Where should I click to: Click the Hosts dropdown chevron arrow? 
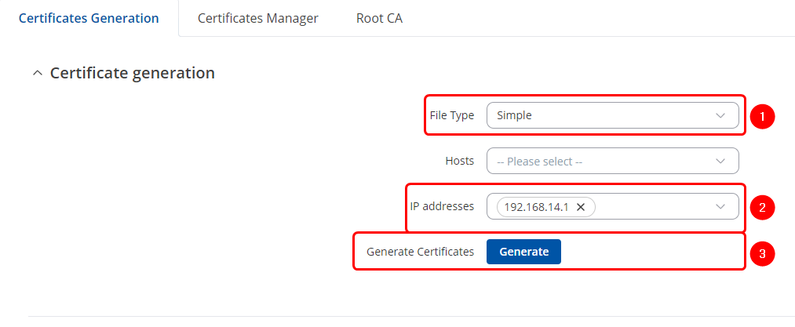click(x=720, y=161)
